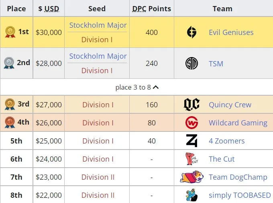Open the Evil Geniuses team link
The image size is (273, 203).
(231, 33)
